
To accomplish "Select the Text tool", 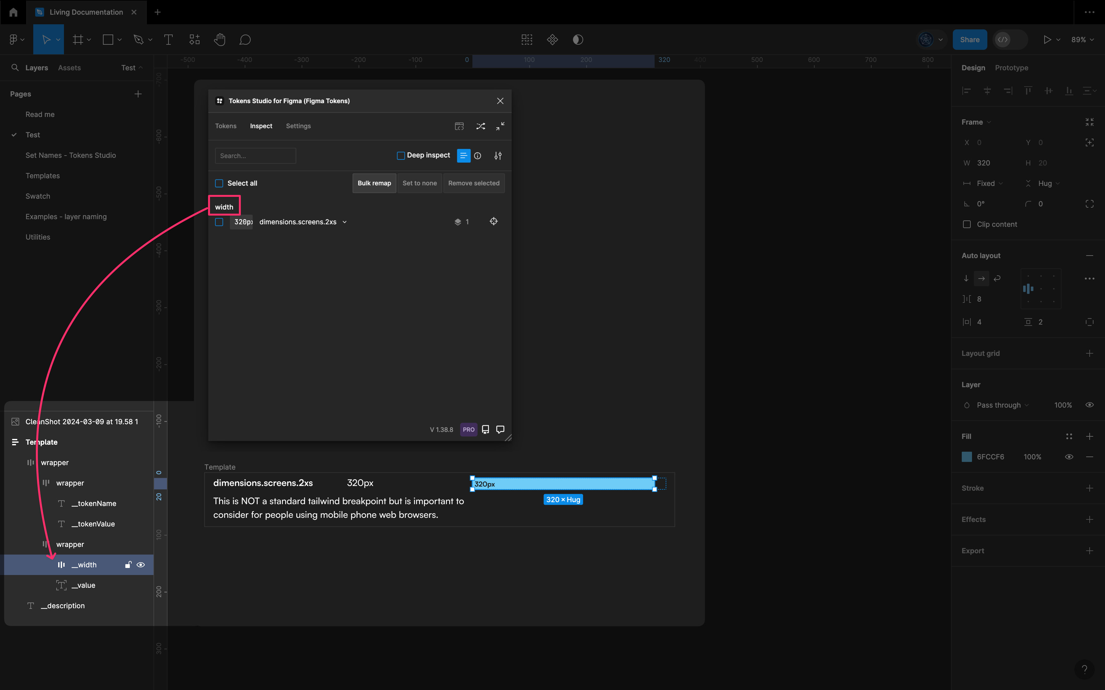I will (168, 40).
